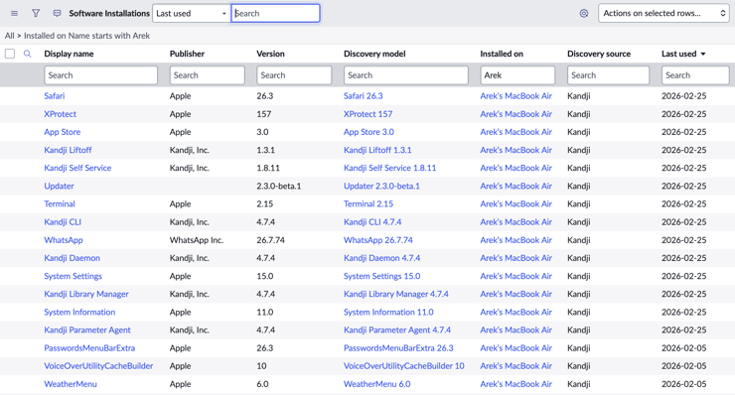Click 2026-02-05 date in PasswordsMenuBarExtra row
735x395 pixels.
click(684, 348)
